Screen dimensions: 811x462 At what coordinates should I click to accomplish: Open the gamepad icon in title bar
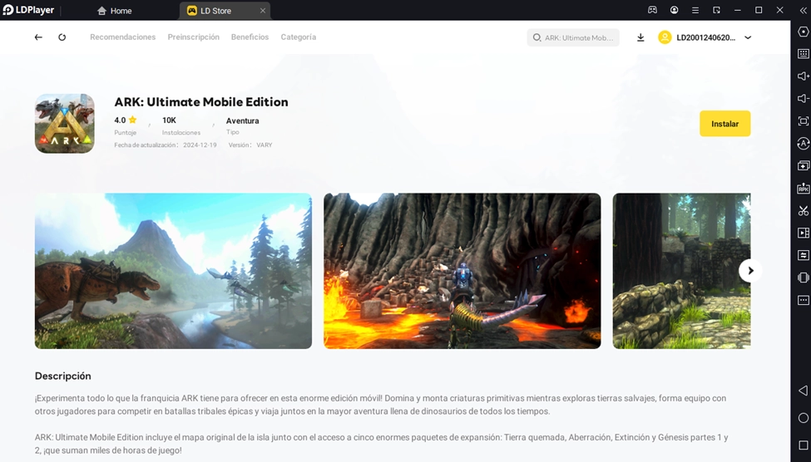pos(652,10)
